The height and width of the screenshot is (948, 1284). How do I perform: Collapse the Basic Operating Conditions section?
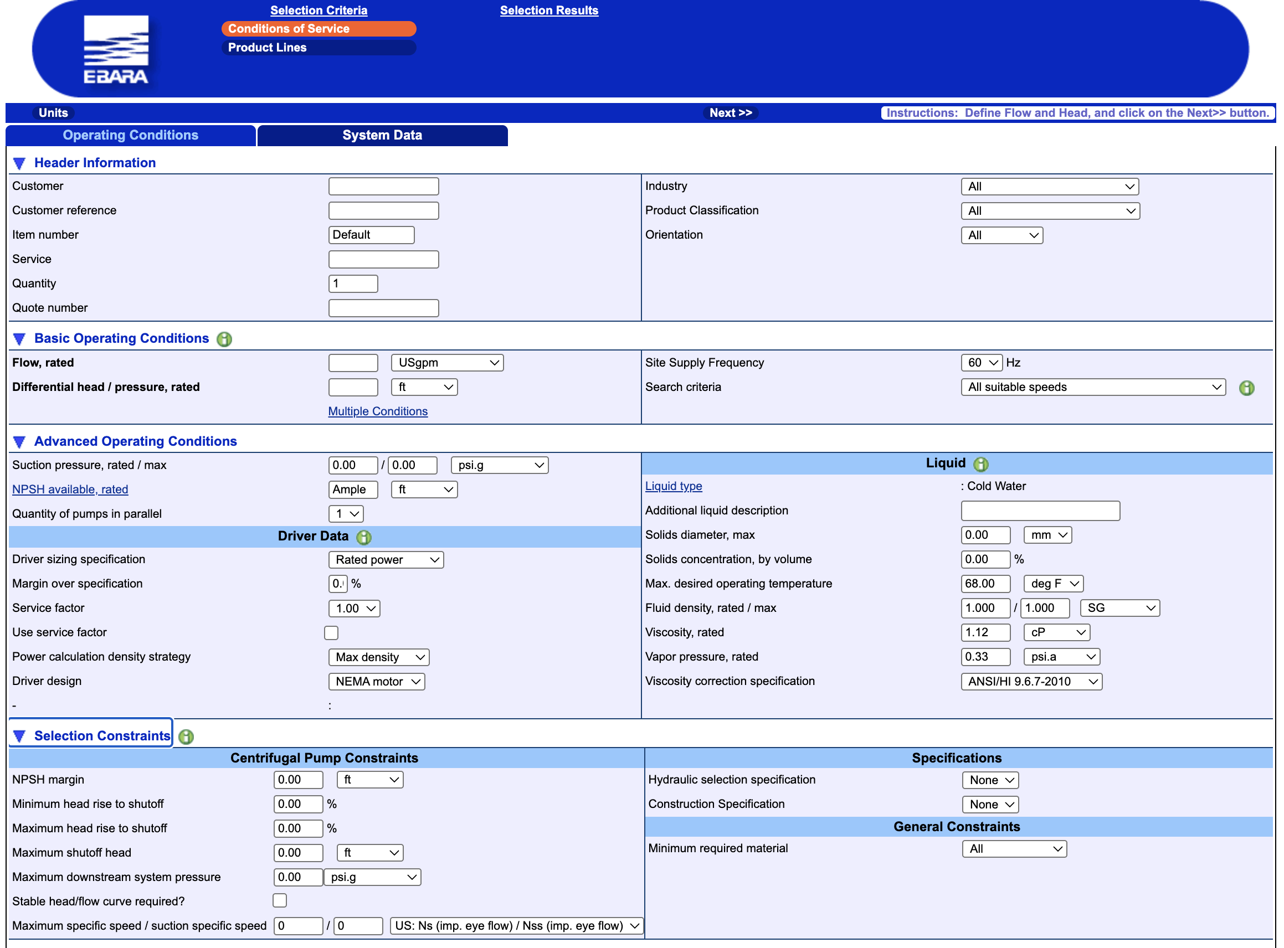19,339
